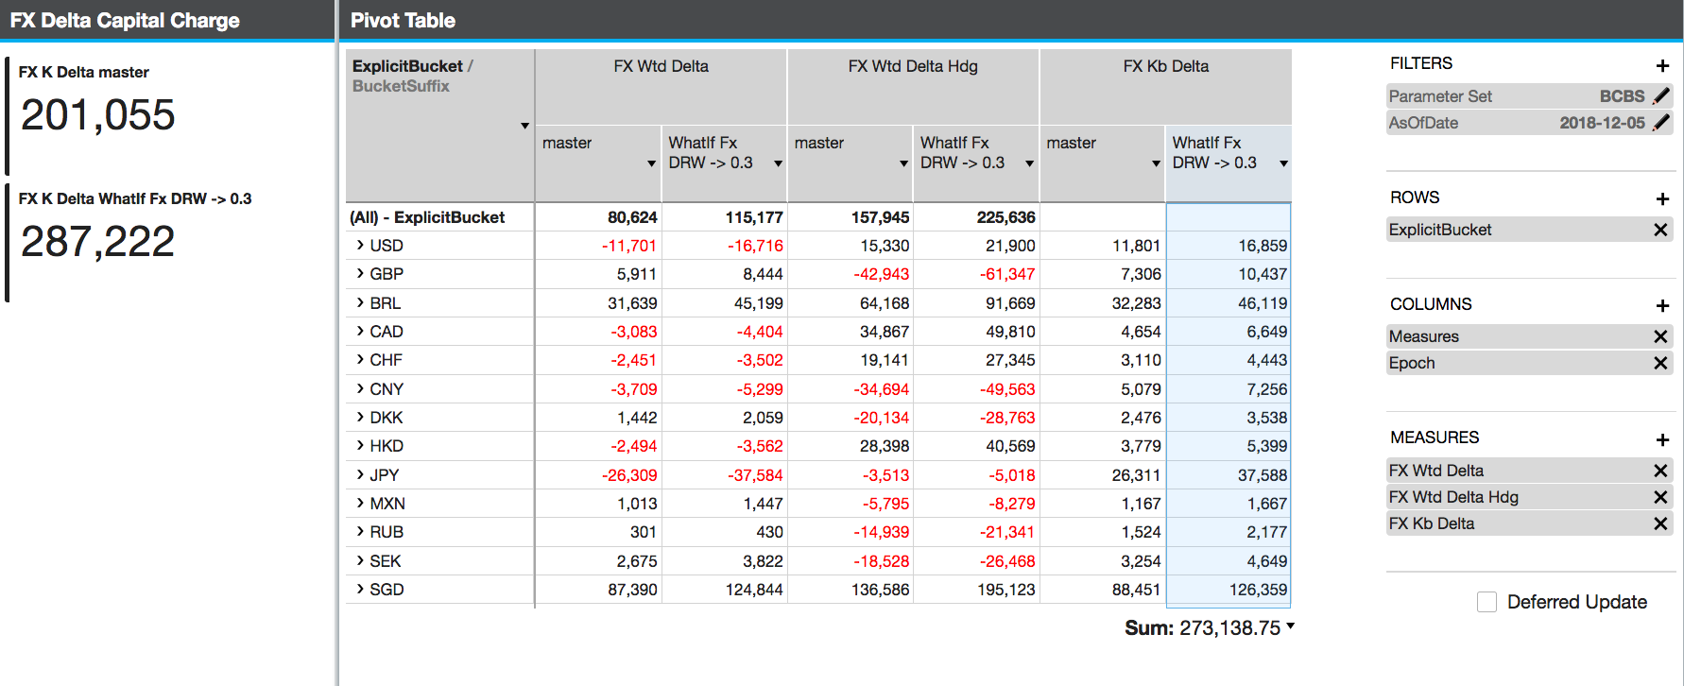
Task: Expand the GBP bucket row
Action: 360,273
